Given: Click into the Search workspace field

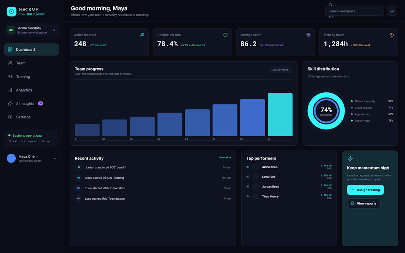Looking at the screenshot, I should 354,11.
